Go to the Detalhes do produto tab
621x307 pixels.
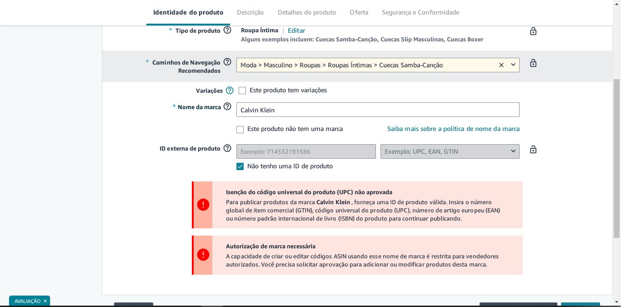pos(307,12)
